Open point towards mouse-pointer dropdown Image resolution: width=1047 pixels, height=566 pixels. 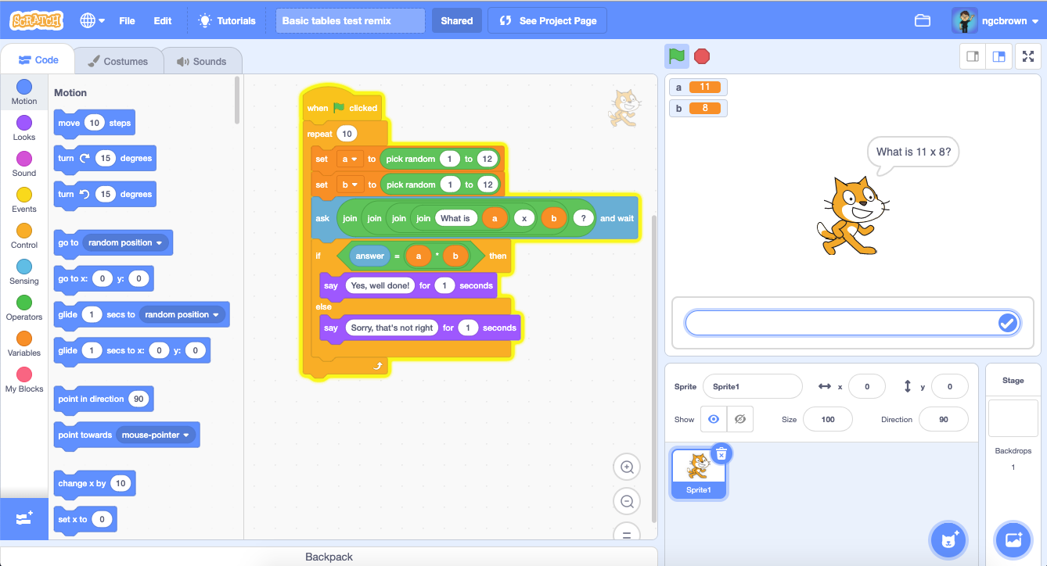click(154, 435)
